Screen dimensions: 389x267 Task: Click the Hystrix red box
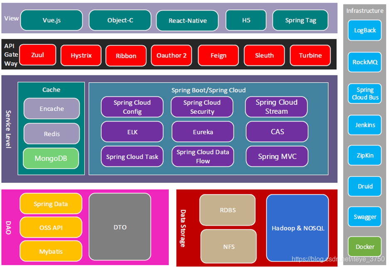(x=81, y=56)
